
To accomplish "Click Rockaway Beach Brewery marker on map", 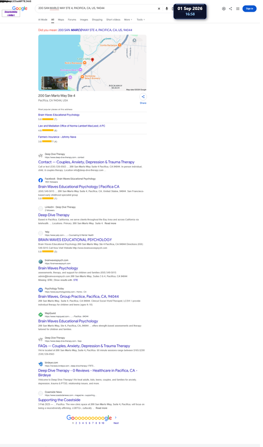I will [x=82, y=76].
